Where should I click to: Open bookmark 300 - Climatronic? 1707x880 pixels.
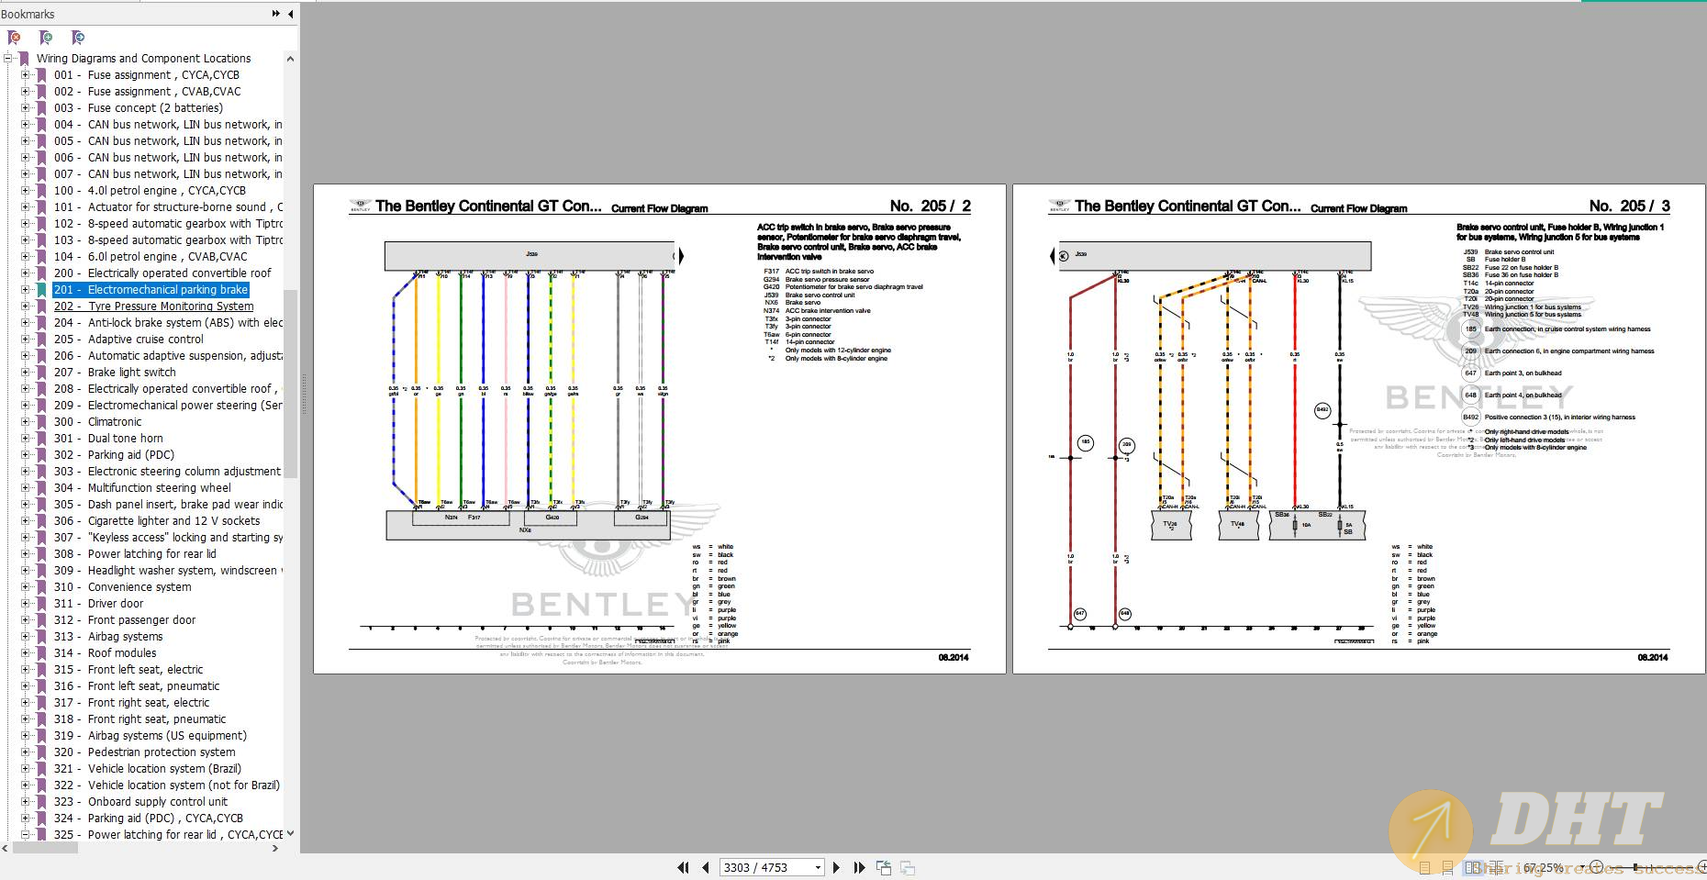97,421
